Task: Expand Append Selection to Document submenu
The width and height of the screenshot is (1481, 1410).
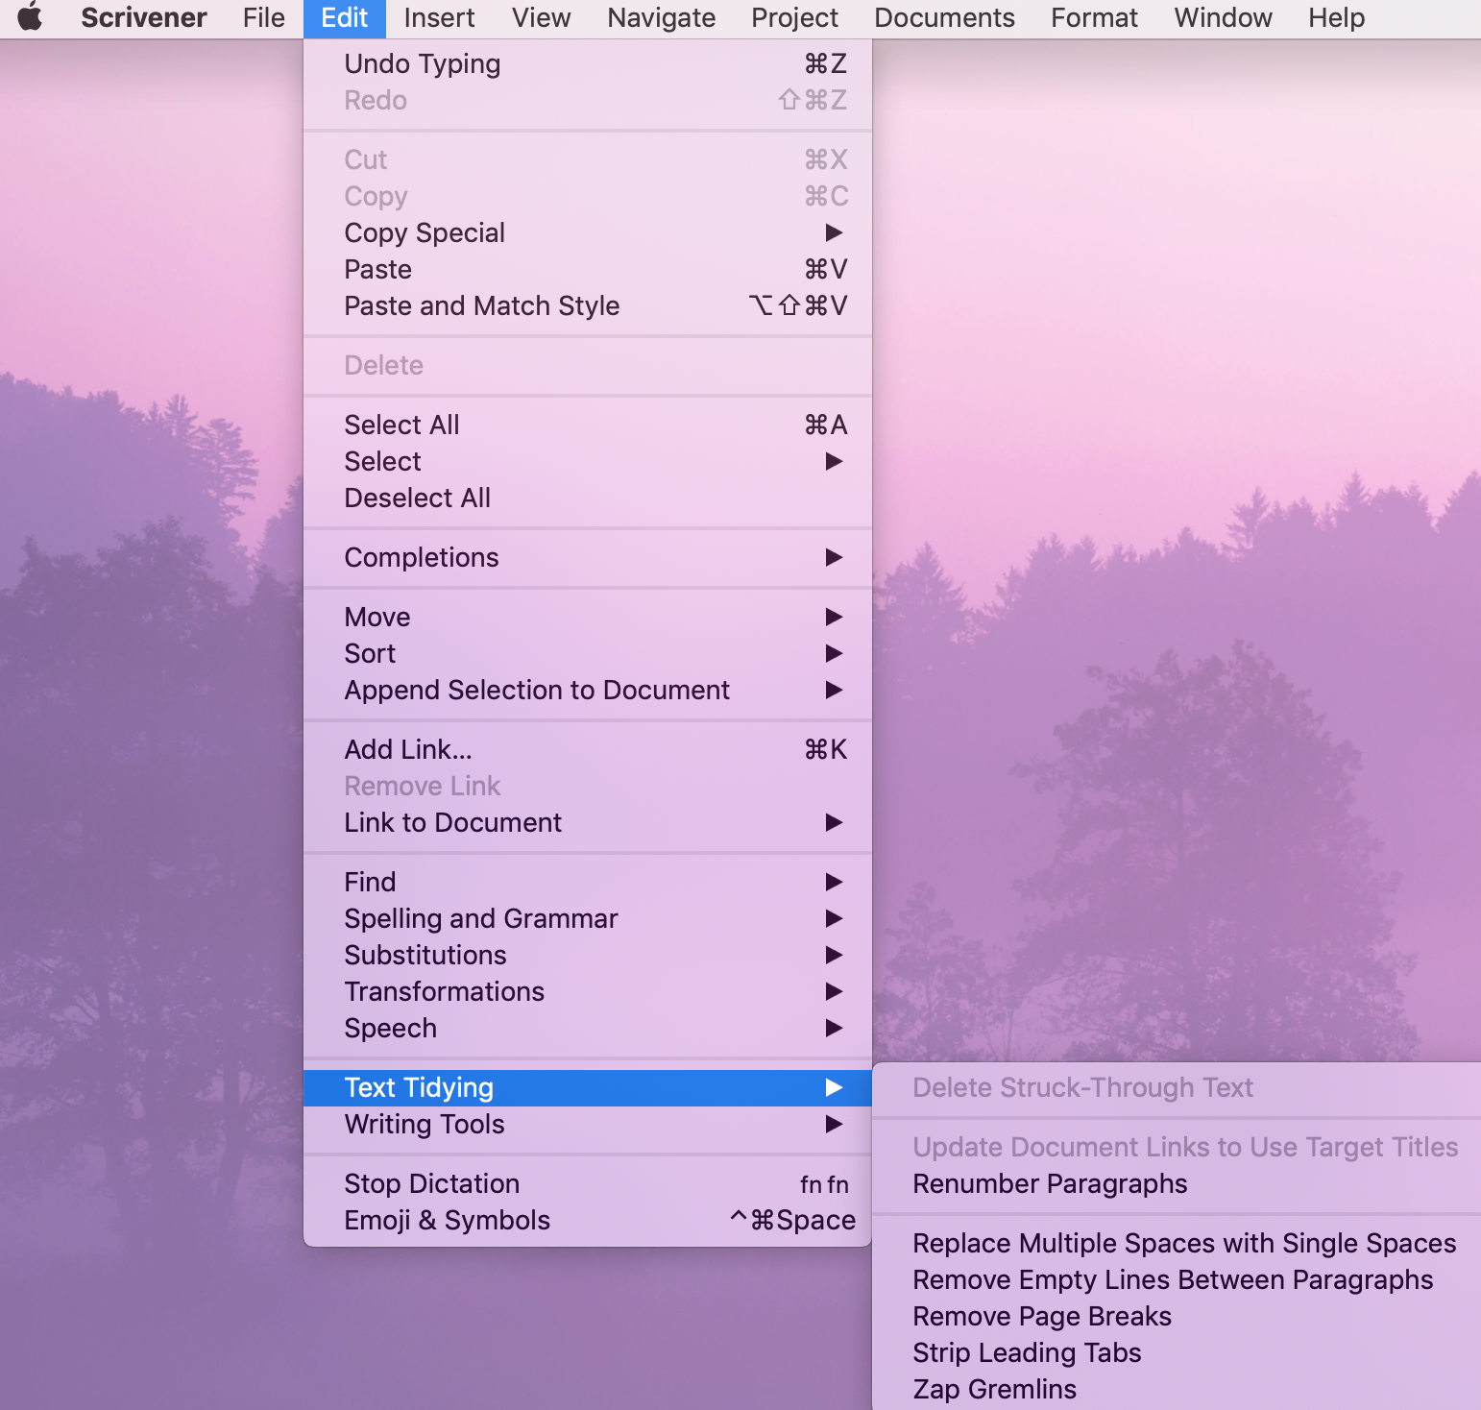Action: point(588,690)
